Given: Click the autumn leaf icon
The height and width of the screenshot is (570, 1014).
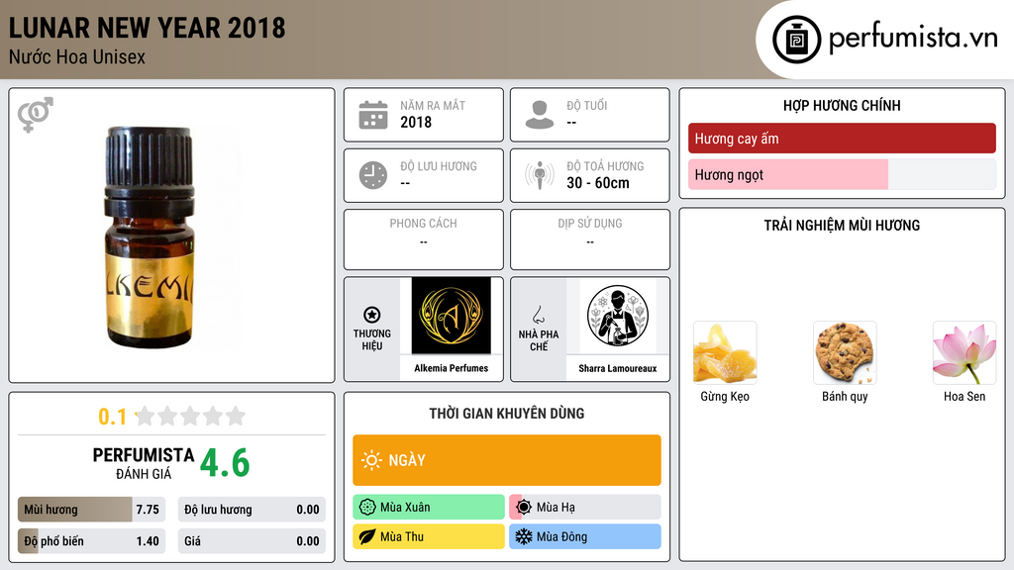Looking at the screenshot, I should click(367, 537).
